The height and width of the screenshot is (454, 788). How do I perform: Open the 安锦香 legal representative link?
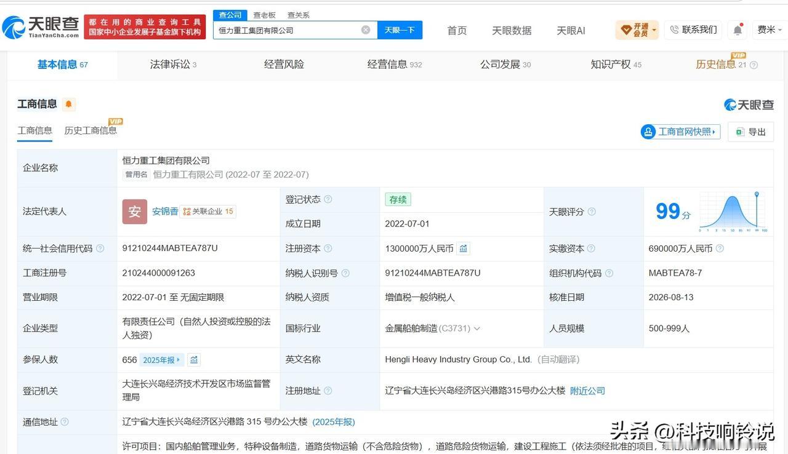click(165, 211)
